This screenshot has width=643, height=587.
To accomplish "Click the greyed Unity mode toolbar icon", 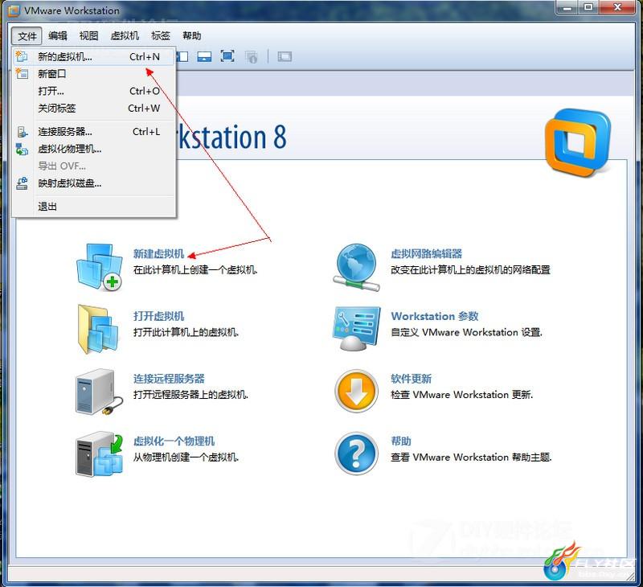I will coord(251,56).
